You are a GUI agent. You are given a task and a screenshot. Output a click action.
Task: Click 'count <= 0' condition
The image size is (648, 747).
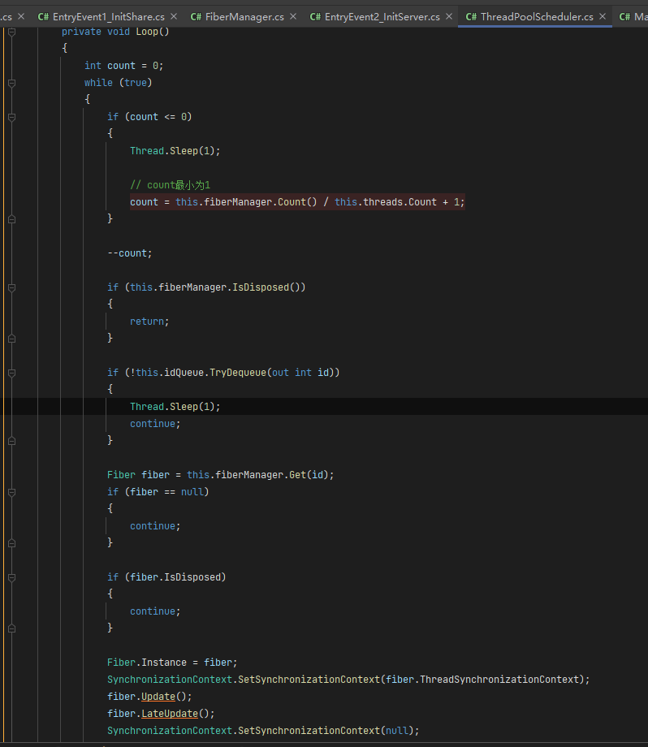pyautogui.click(x=158, y=117)
